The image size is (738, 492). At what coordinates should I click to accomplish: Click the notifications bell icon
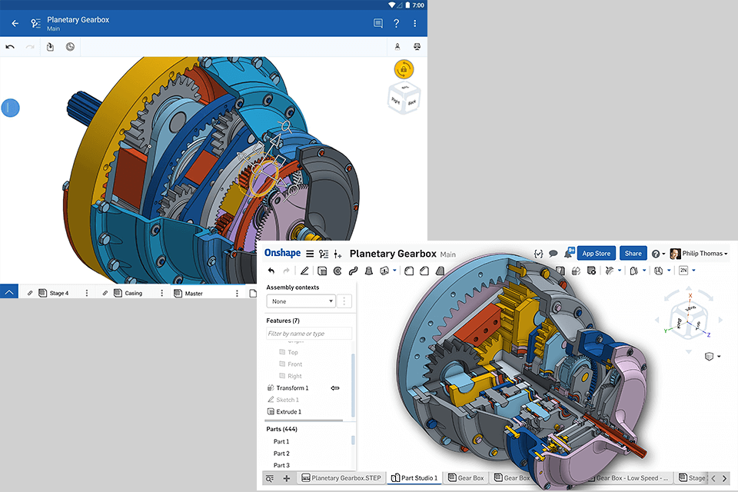[567, 253]
